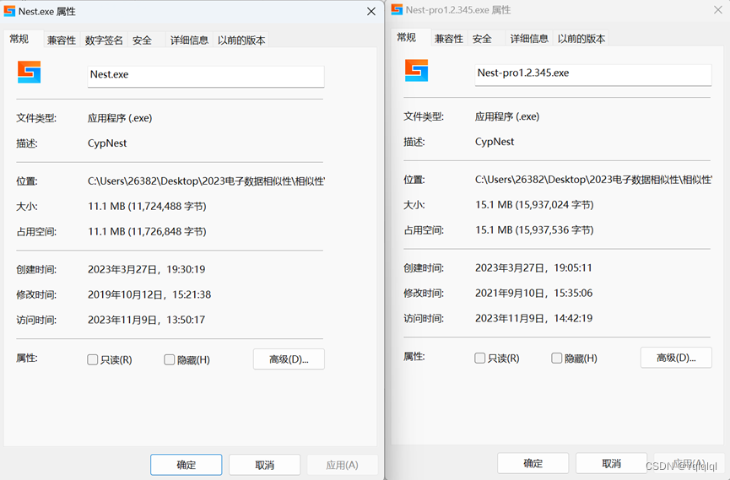The image size is (730, 480).
Task: Close the Nest.exe properties window
Action: pyautogui.click(x=371, y=11)
